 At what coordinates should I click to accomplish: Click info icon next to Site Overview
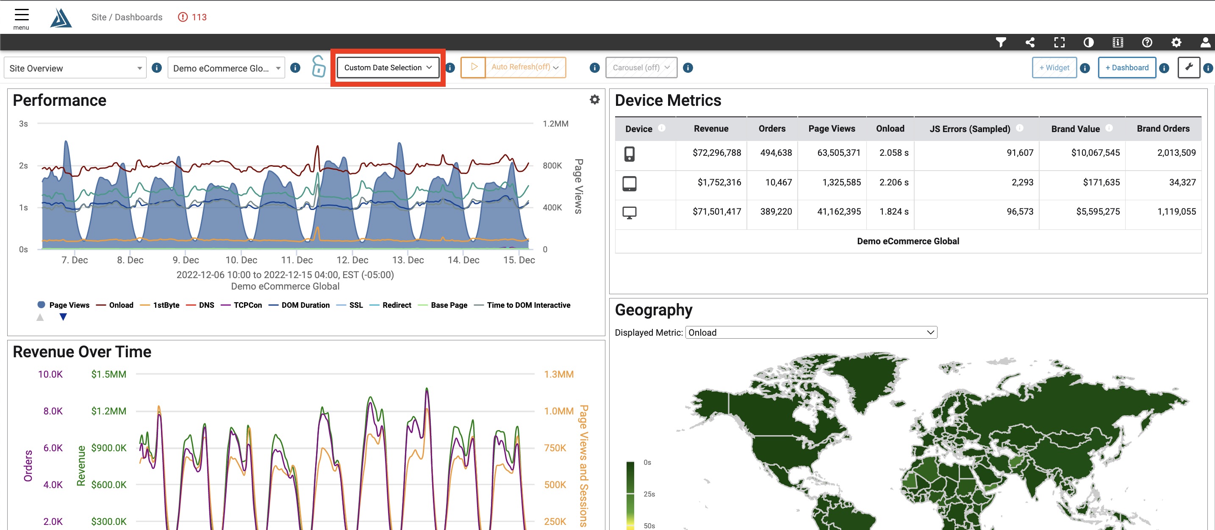click(157, 68)
